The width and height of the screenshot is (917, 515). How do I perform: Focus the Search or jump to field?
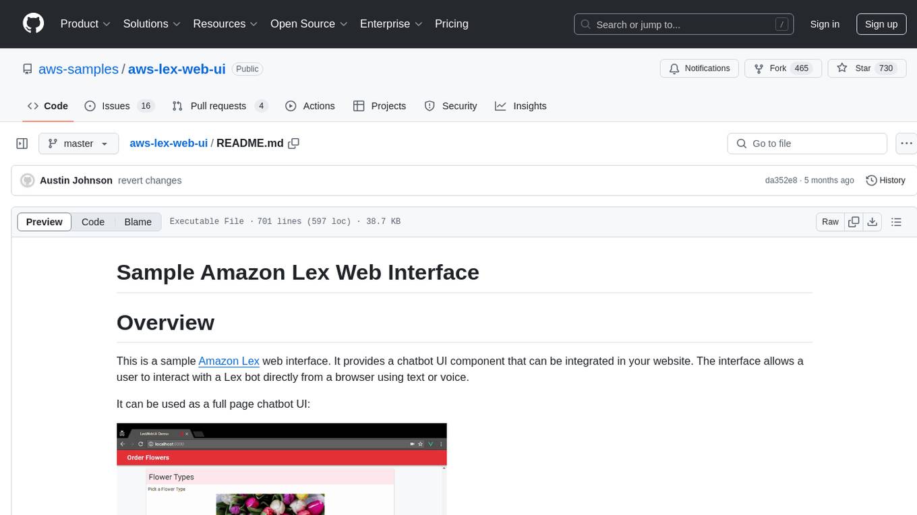point(684,24)
